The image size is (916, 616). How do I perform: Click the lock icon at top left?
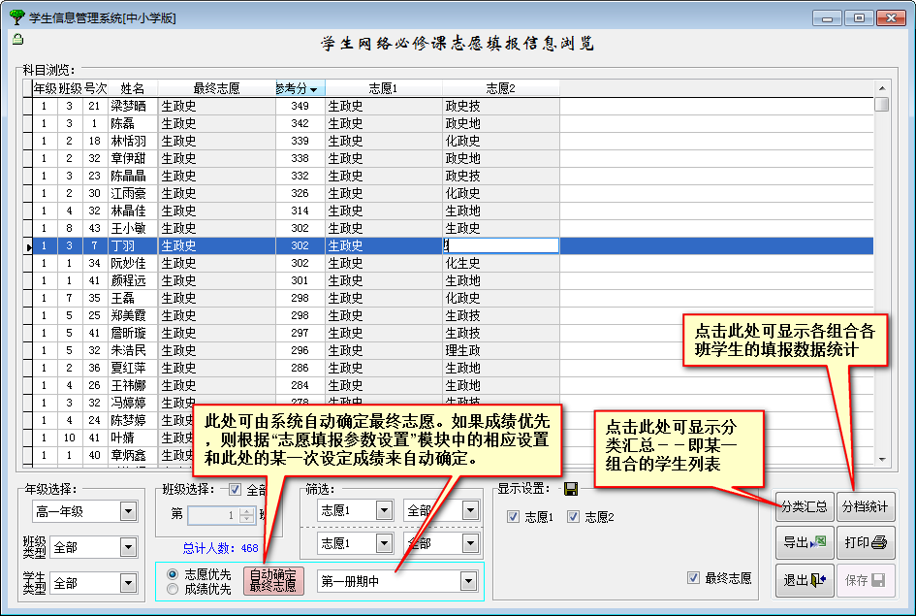coord(18,39)
